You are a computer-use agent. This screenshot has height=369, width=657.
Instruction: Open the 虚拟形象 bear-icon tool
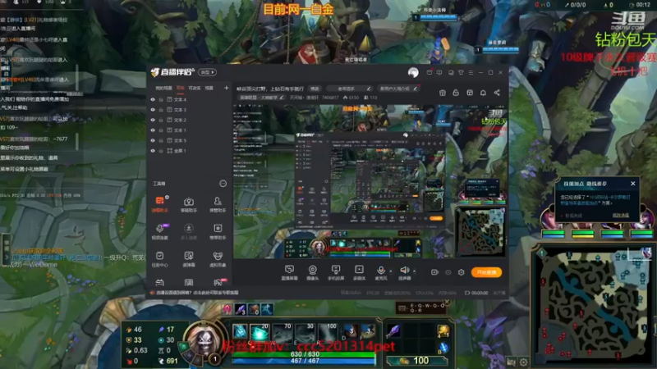pyautogui.click(x=218, y=258)
